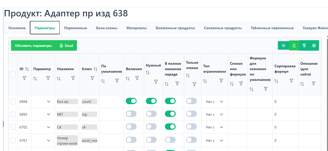Select checkbox for row 6702
Screen dimensions: 328x151
click(13, 127)
